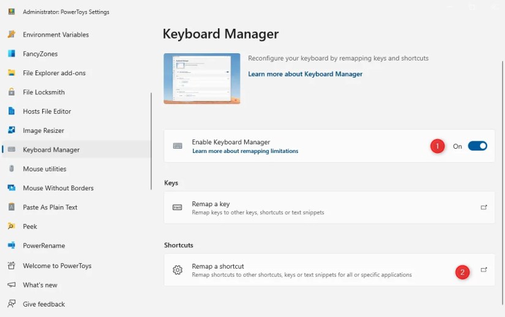
Task: Open the Remap a key external window arrow
Action: 484,207
